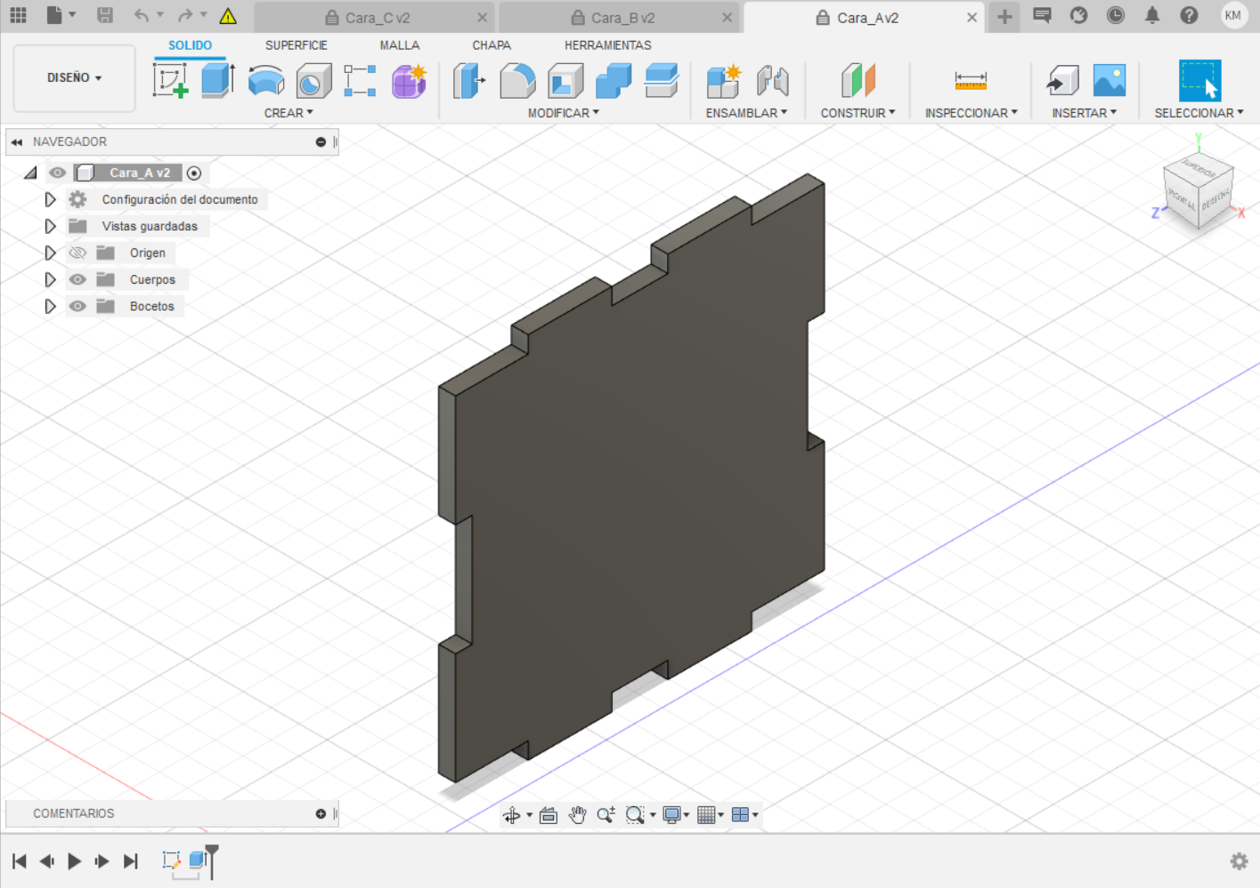This screenshot has width=1260, height=888.
Task: Open the INSERTAR dropdown menu
Action: (1084, 113)
